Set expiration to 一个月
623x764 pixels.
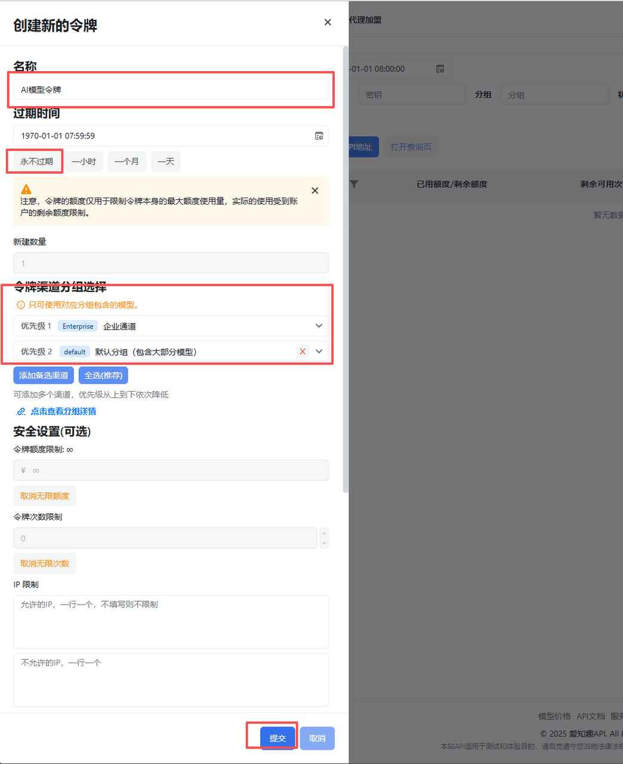(127, 162)
